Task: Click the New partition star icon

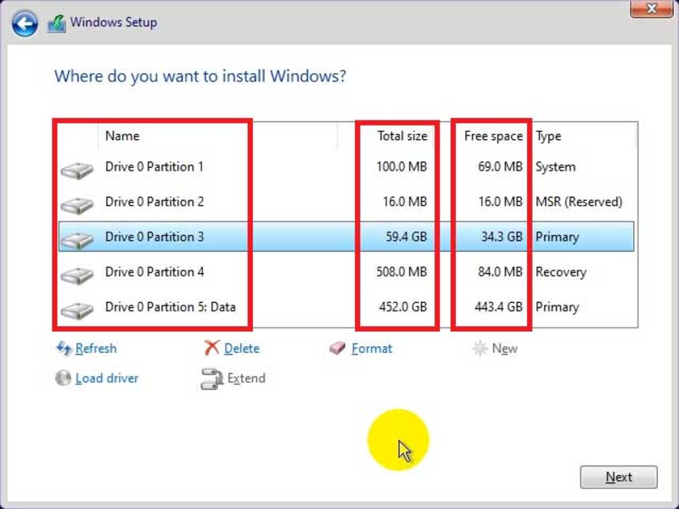Action: point(480,349)
